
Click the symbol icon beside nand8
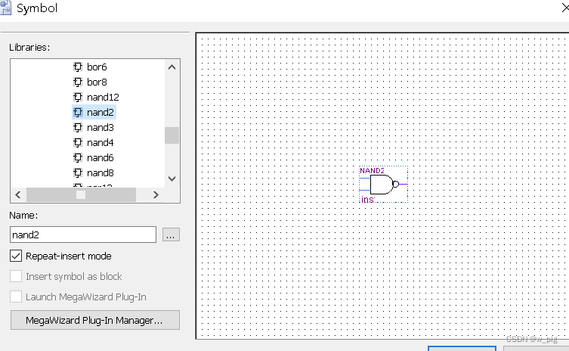point(78,173)
